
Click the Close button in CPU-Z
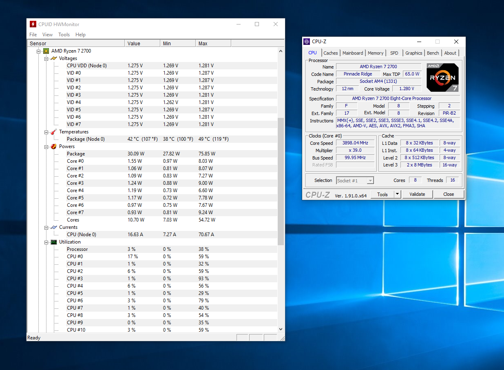(449, 194)
